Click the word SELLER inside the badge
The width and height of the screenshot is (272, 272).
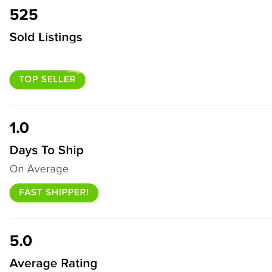coord(58,79)
